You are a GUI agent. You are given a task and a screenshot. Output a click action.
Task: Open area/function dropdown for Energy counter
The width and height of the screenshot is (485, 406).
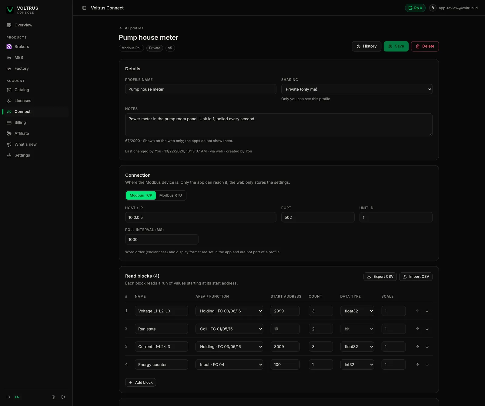[229, 364]
